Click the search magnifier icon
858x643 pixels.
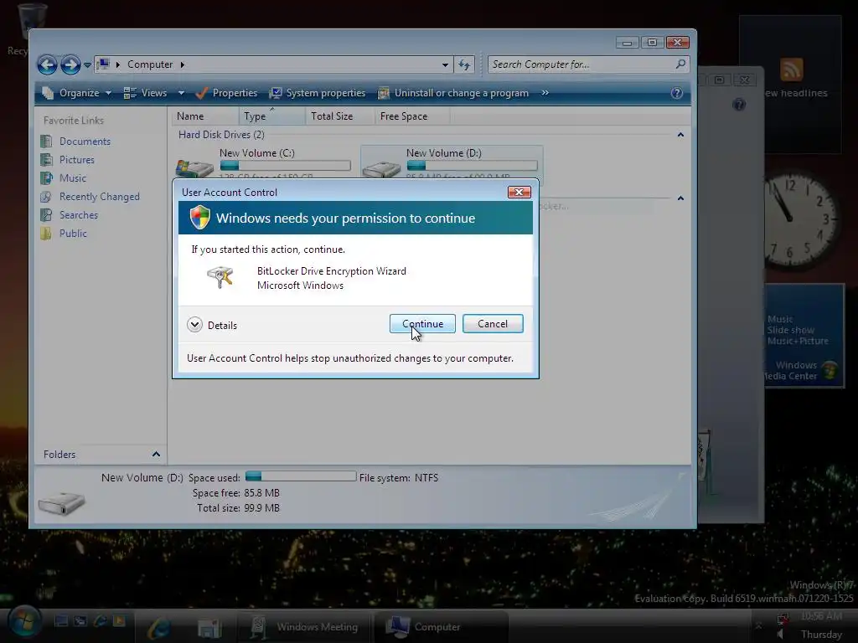tap(680, 64)
